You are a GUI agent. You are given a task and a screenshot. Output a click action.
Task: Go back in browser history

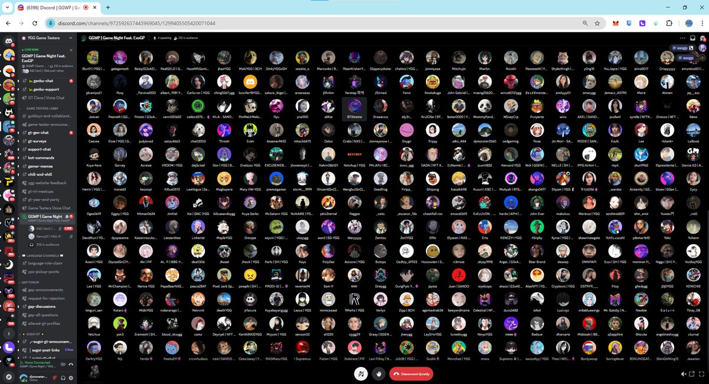tap(8, 23)
